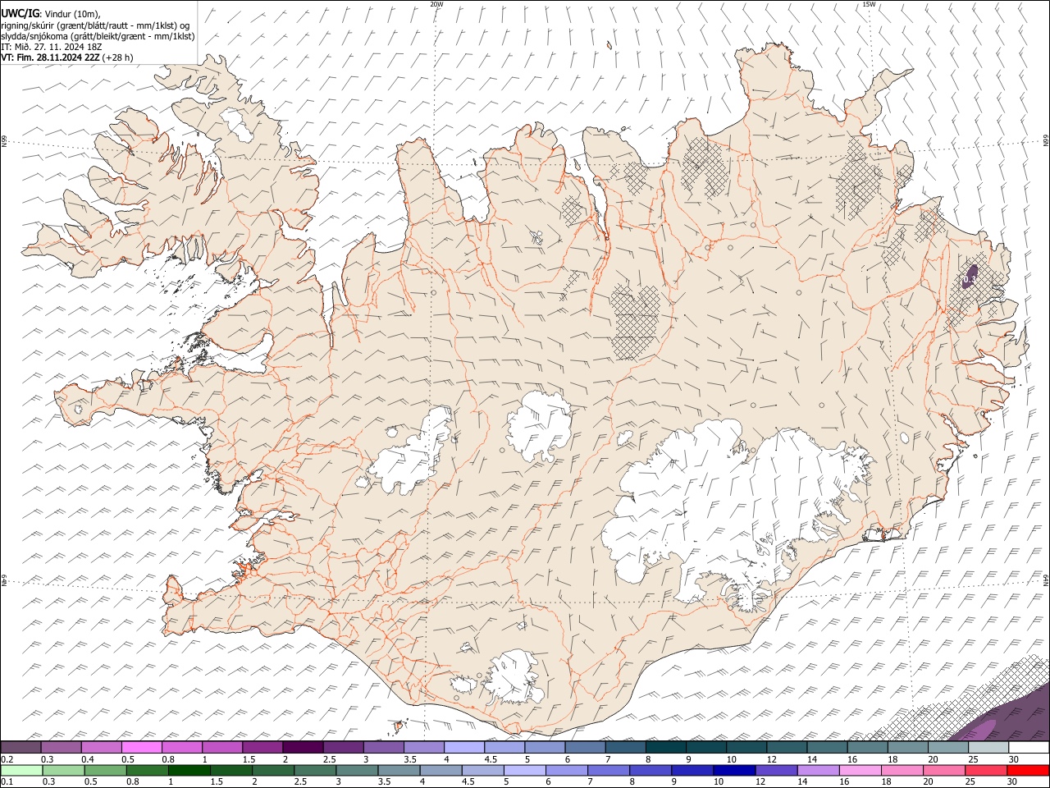The width and height of the screenshot is (1050, 788).
Task: Pick the upper scale swatch labeled 2
Action: point(303,748)
